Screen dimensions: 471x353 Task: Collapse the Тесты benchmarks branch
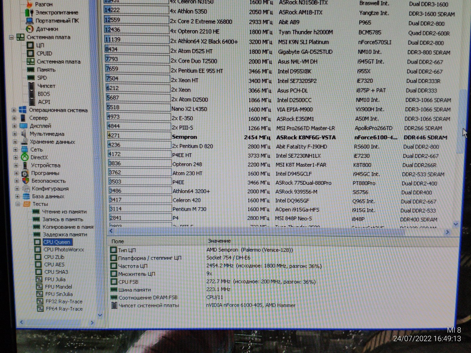click(x=17, y=204)
